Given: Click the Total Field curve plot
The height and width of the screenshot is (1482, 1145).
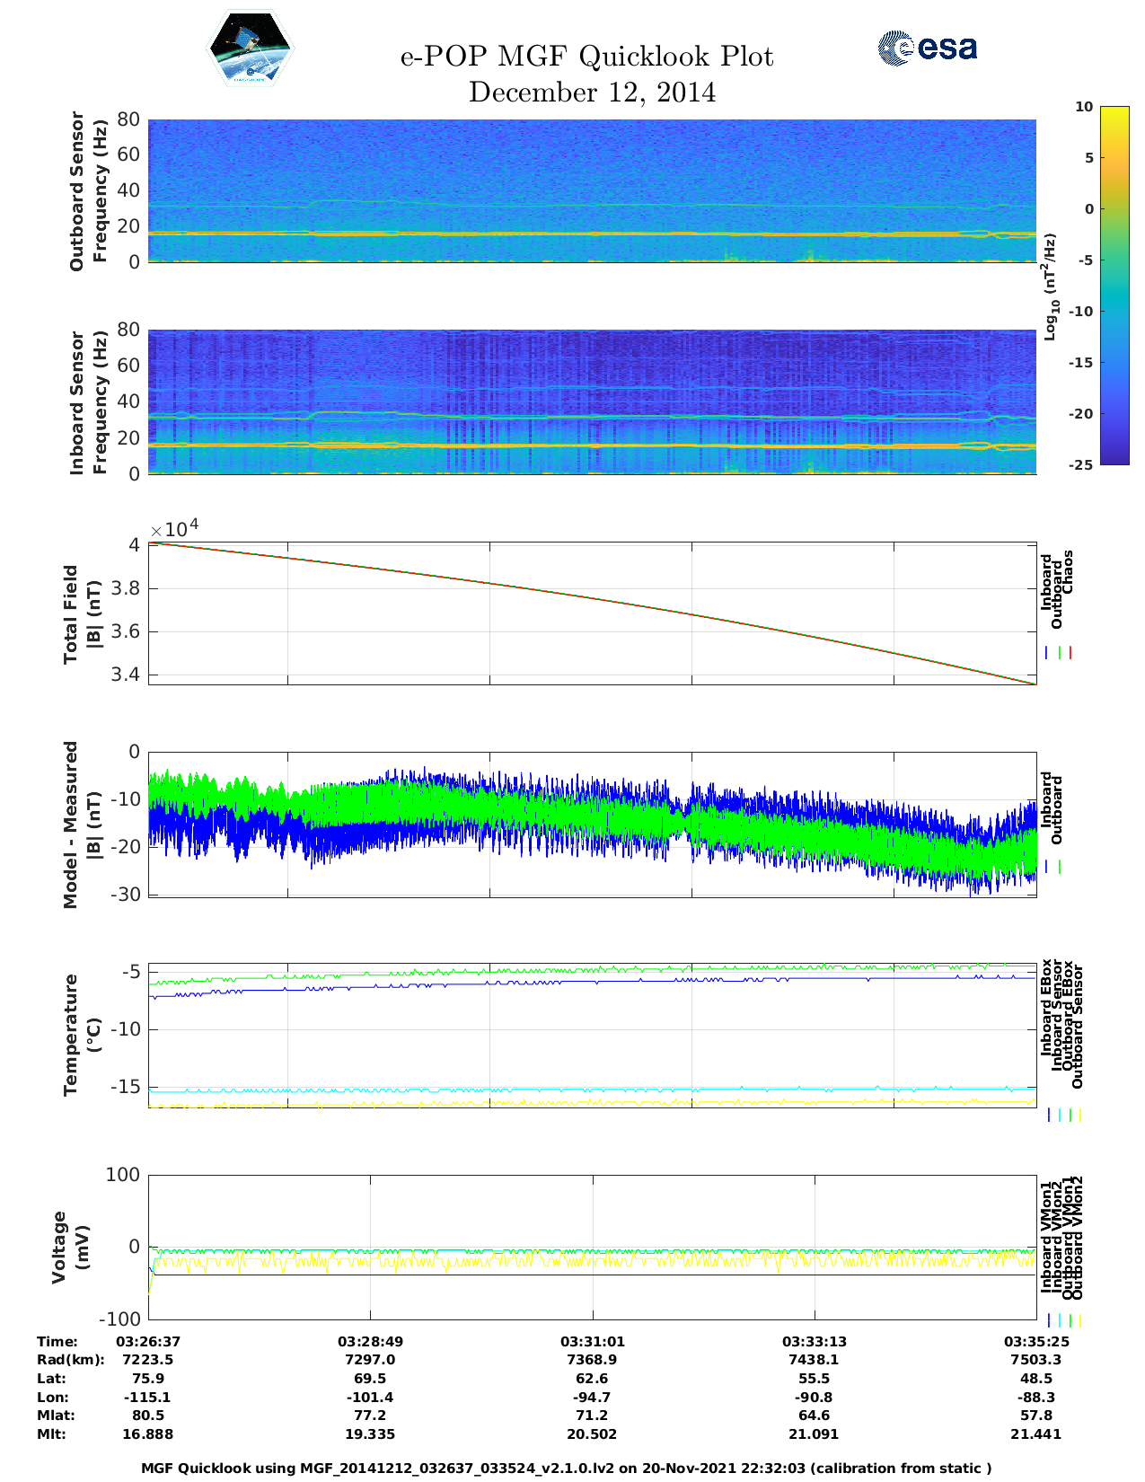Looking at the screenshot, I should [x=592, y=613].
